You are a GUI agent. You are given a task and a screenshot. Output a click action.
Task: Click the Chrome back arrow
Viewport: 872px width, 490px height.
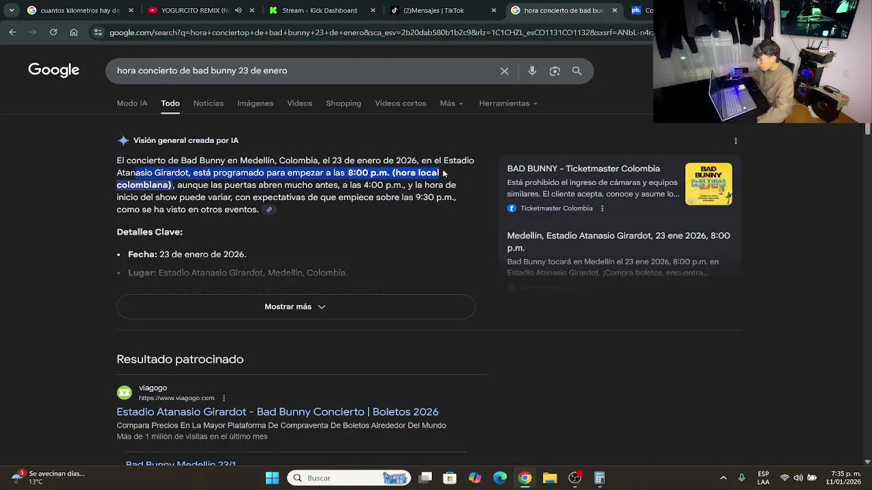pos(12,32)
